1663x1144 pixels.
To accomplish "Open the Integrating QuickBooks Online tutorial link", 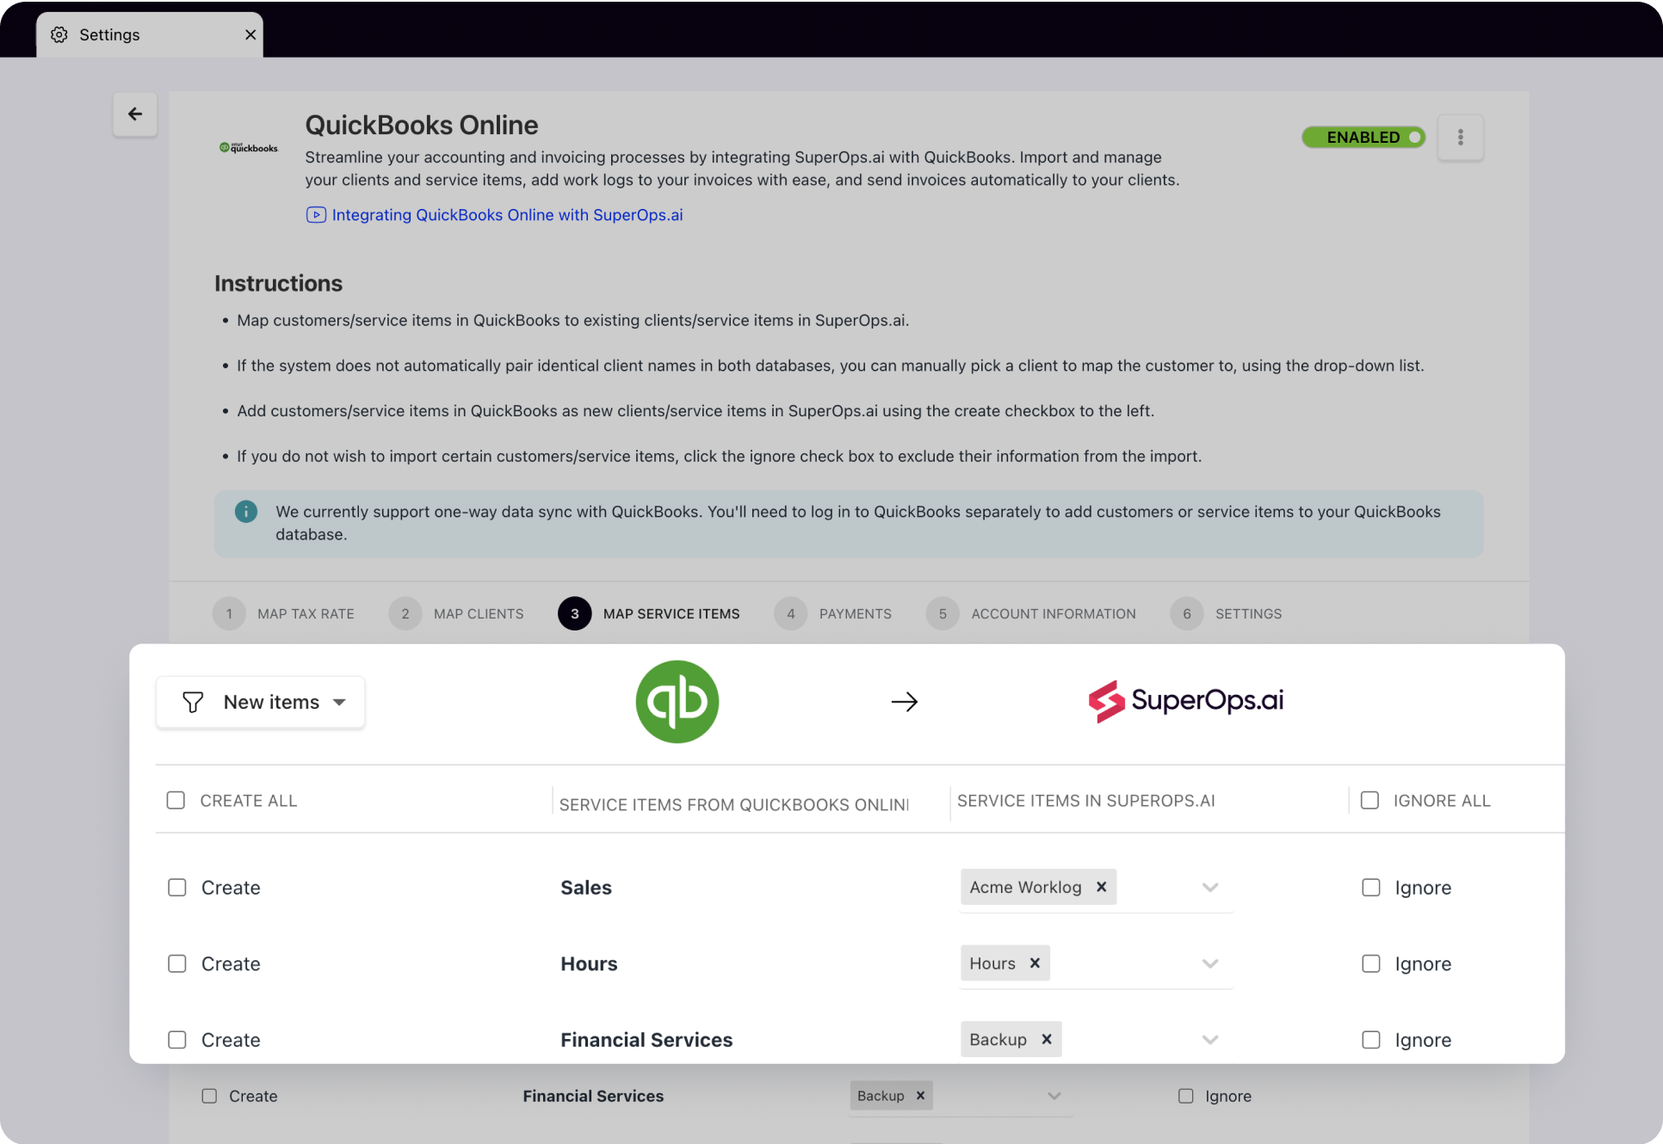I will [x=508, y=214].
